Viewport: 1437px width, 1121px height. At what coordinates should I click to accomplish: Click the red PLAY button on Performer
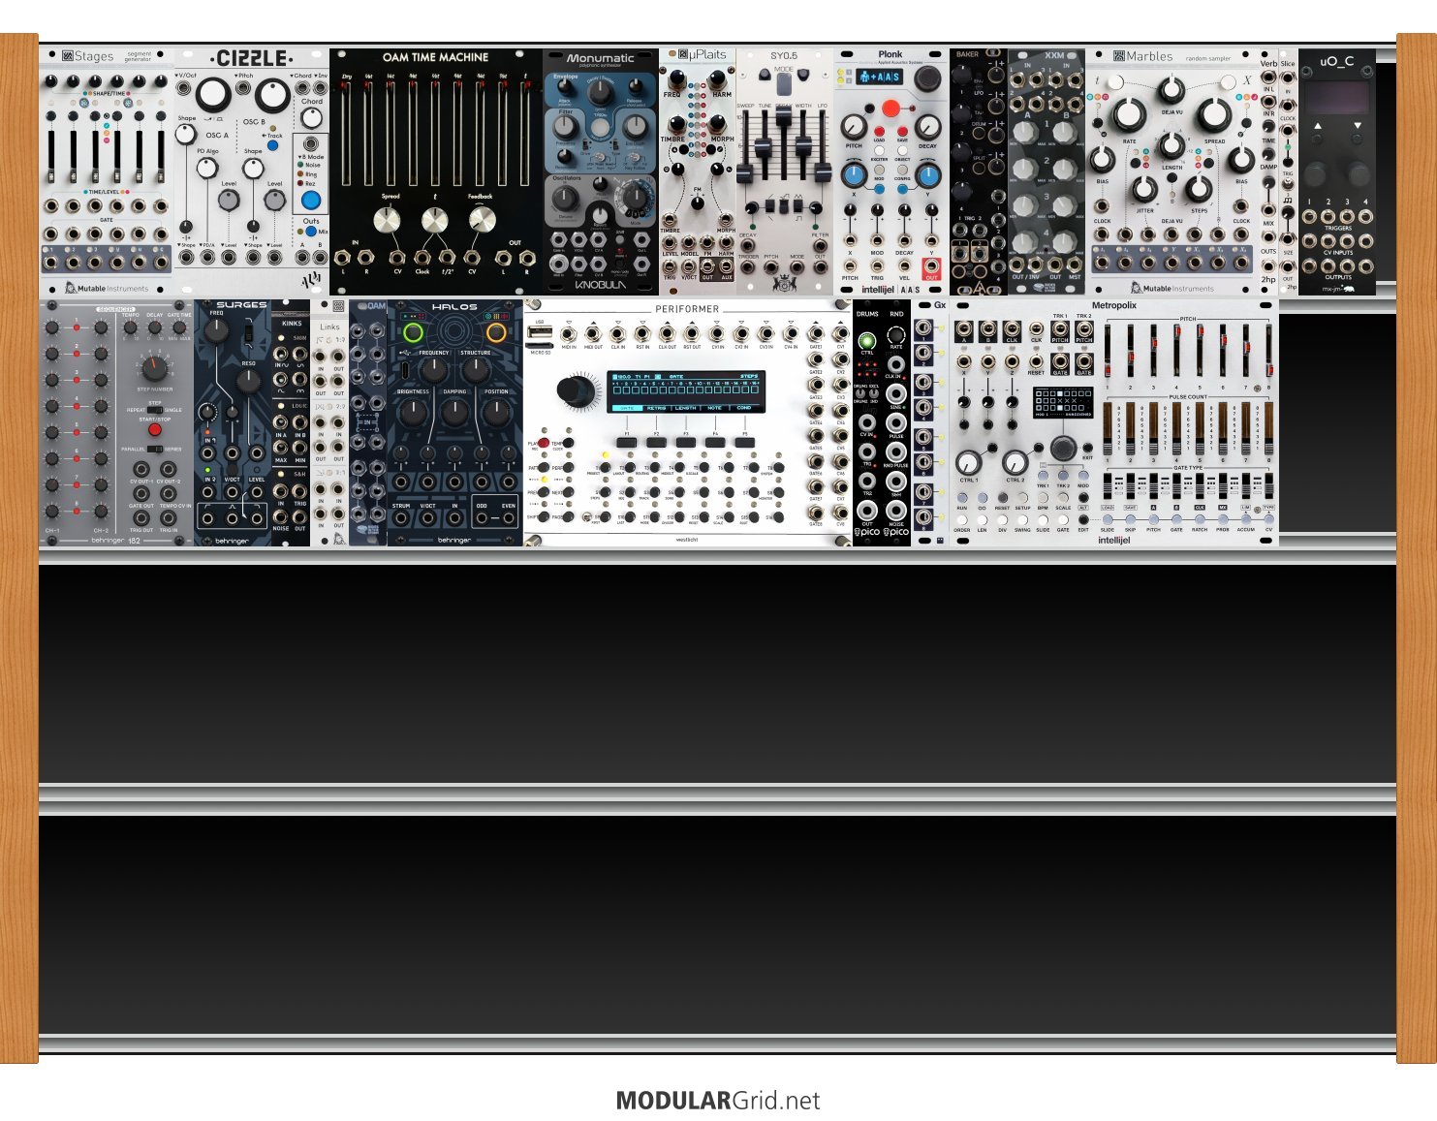pos(543,443)
